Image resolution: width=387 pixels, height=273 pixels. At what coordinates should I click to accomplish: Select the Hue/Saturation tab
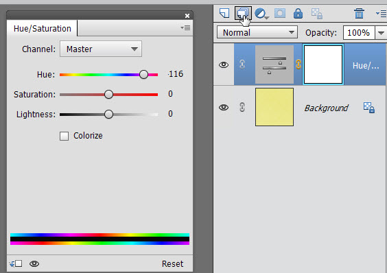click(43, 29)
